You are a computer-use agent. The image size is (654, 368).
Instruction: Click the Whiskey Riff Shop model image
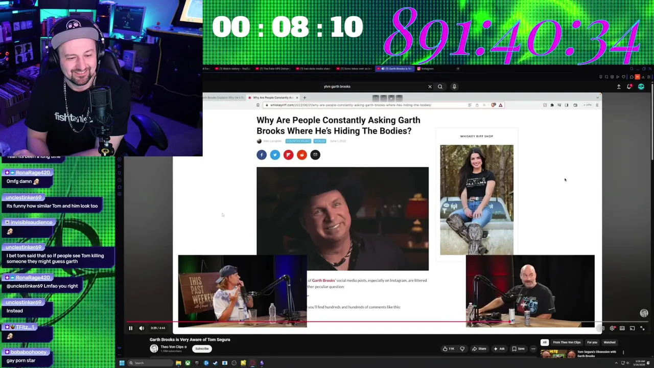(477, 200)
